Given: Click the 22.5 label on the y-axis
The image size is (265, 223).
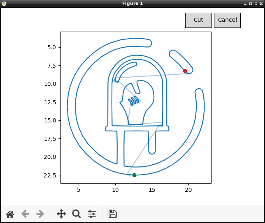Looking at the screenshot, I should pos(49,175).
